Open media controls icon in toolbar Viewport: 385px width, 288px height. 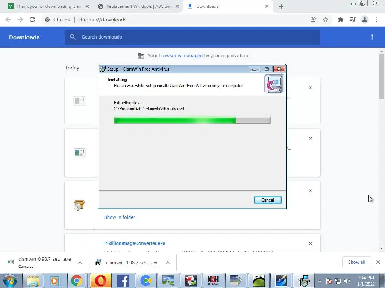[x=352, y=19]
